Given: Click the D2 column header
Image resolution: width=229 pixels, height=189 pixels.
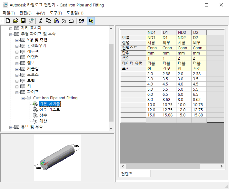Looking at the screenshot, I should 199,33.
